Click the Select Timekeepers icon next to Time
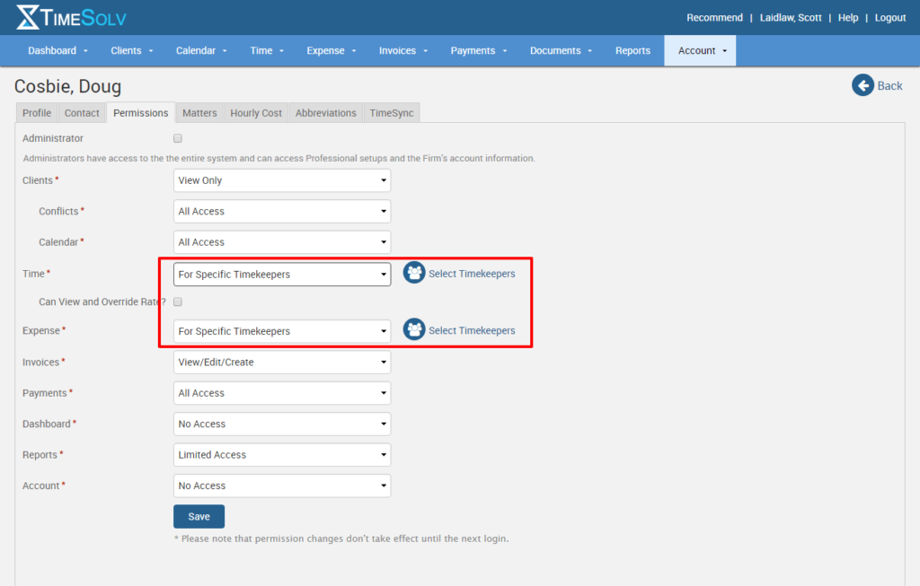The width and height of the screenshot is (920, 586). coord(414,272)
